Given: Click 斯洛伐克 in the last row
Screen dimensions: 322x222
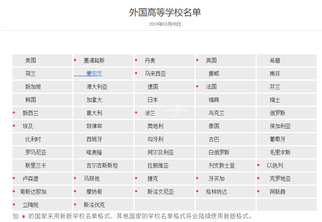Looking at the screenshot, I should (x=94, y=205).
